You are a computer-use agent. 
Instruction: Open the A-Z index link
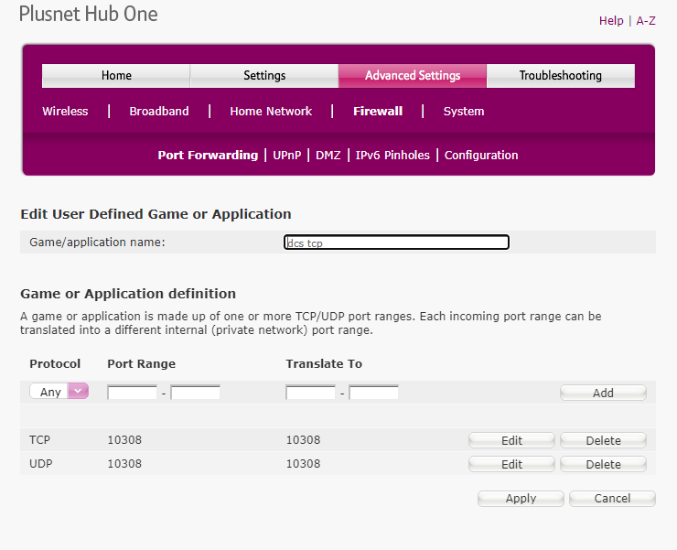pyautogui.click(x=646, y=21)
